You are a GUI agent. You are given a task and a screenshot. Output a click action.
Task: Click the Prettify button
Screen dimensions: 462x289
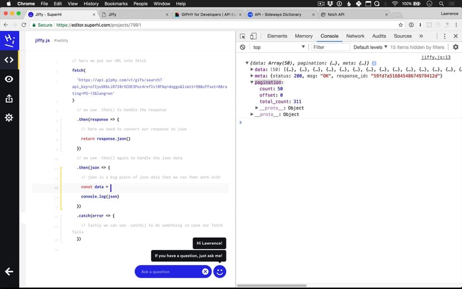pyautogui.click(x=61, y=41)
